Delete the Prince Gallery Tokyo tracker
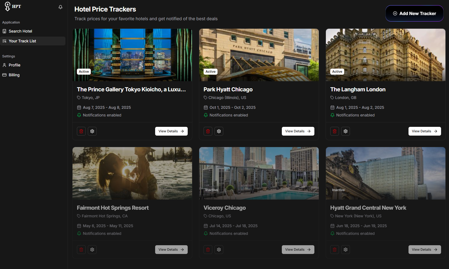The image size is (449, 269). point(81,131)
